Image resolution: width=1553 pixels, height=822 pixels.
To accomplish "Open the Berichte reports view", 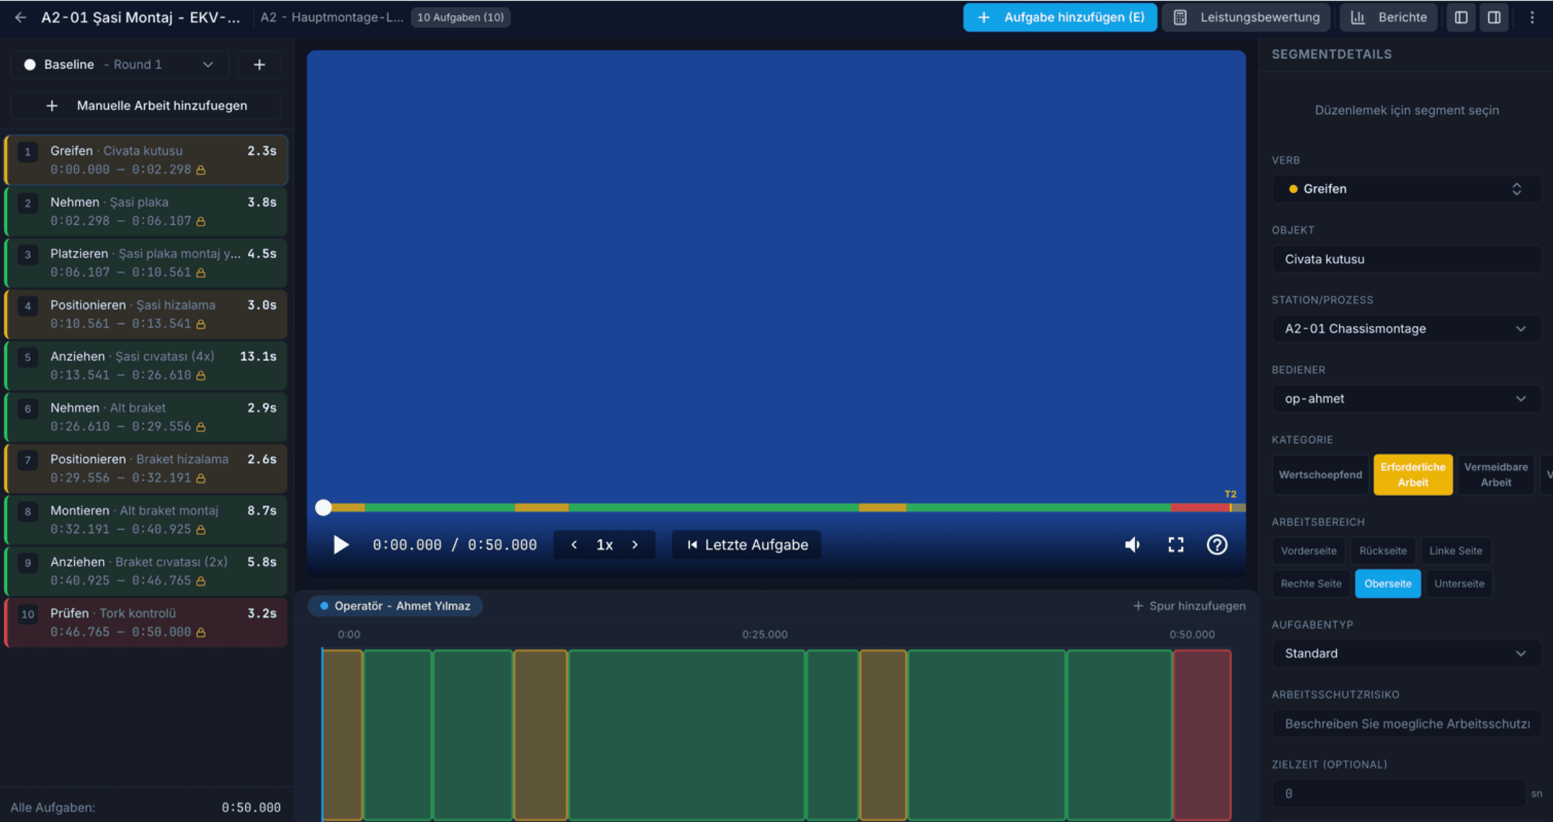I will (x=1388, y=18).
